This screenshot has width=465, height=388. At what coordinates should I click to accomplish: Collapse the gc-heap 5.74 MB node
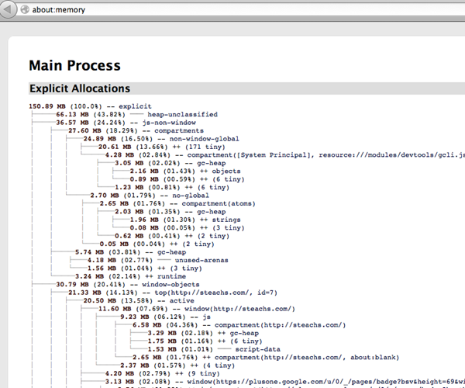tap(130, 252)
